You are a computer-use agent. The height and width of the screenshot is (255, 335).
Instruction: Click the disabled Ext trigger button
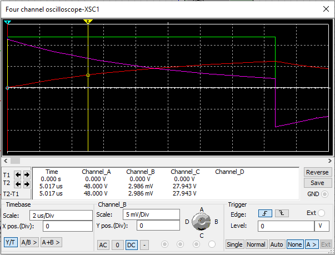point(326,244)
